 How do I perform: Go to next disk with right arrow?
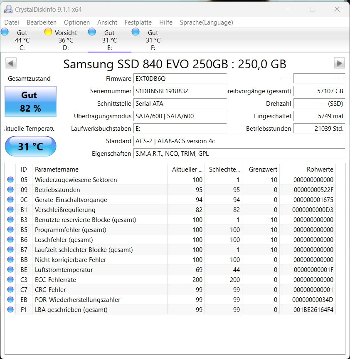tap(339, 63)
